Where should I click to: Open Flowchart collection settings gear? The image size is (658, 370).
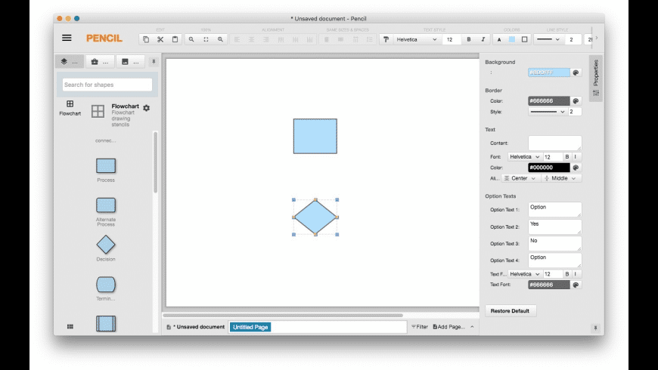coord(147,108)
